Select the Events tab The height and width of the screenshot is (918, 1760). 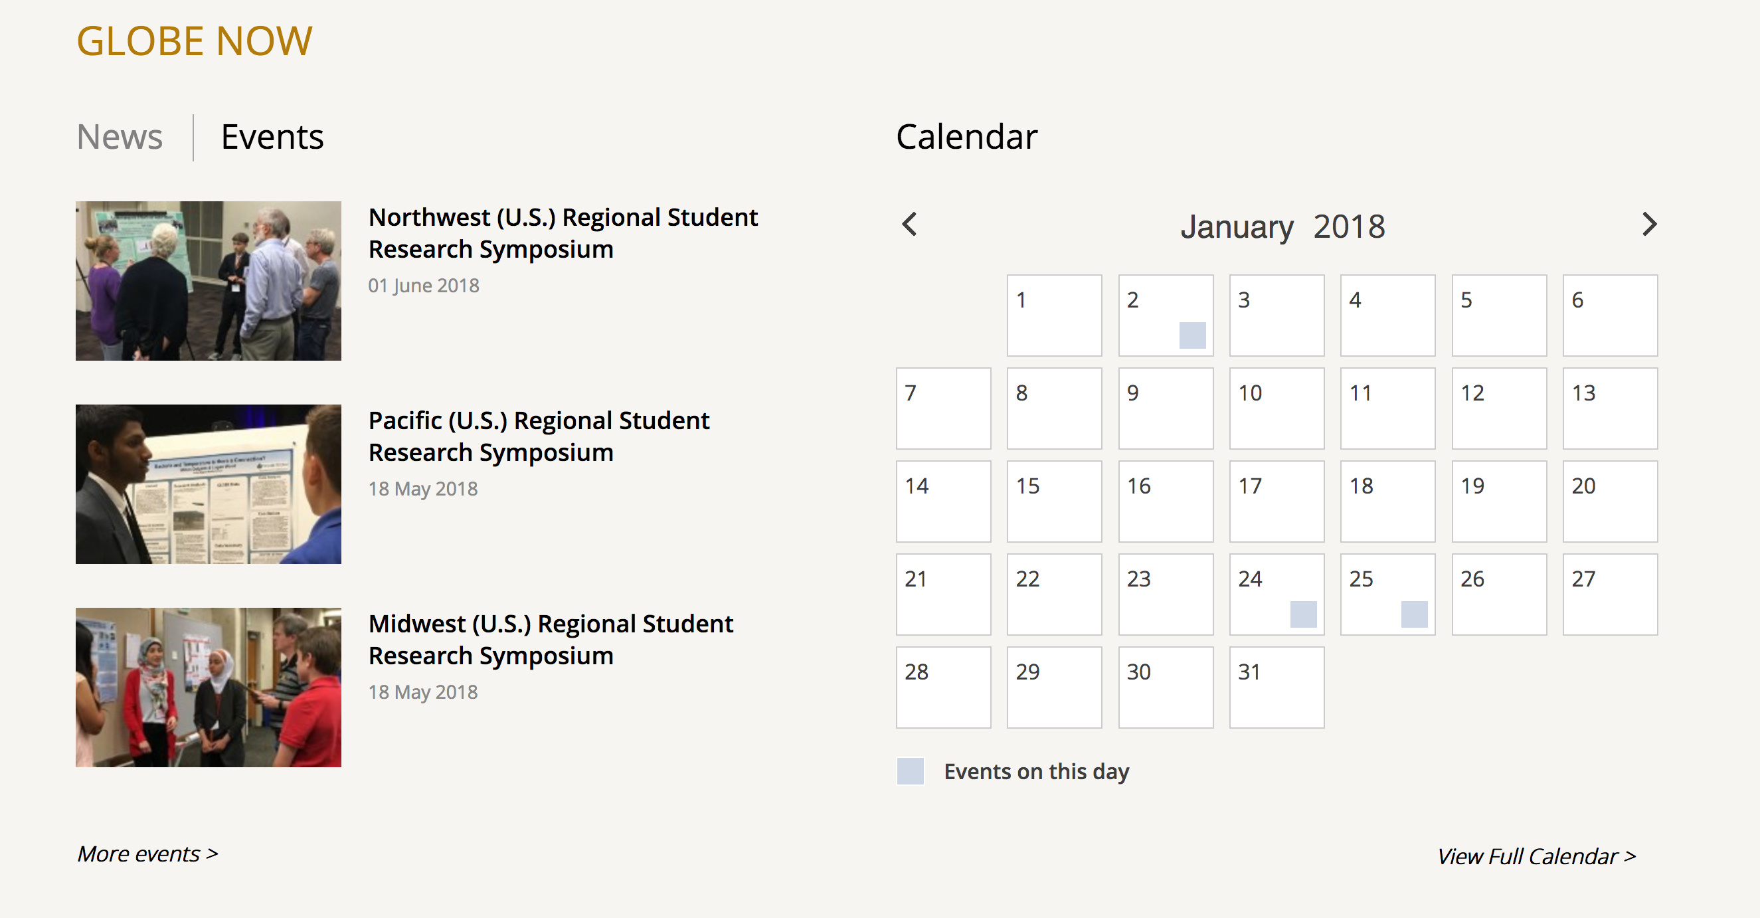pyautogui.click(x=272, y=137)
